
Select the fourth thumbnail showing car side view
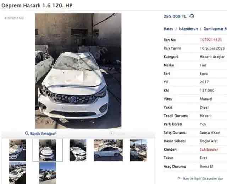(x=108, y=150)
